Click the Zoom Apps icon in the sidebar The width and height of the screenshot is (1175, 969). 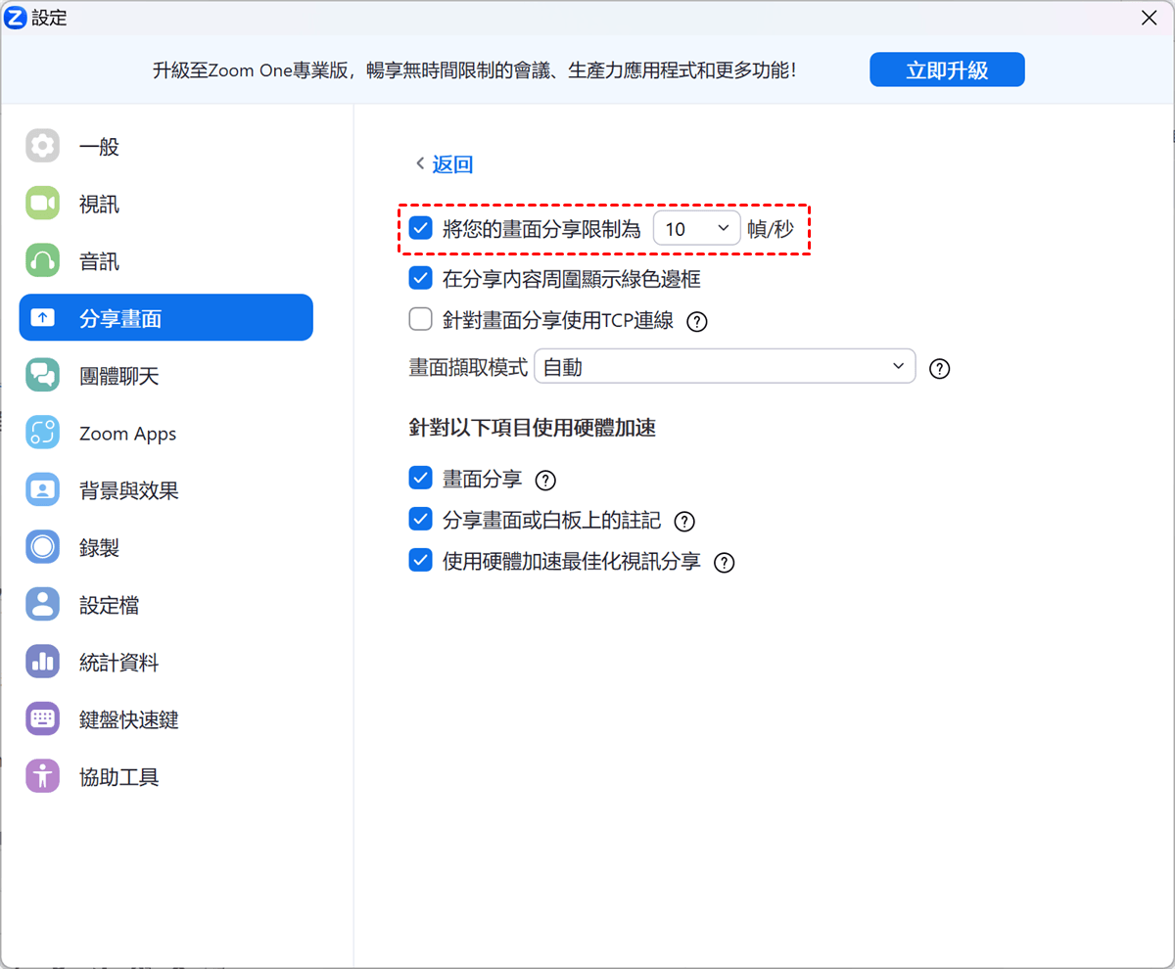click(42, 433)
